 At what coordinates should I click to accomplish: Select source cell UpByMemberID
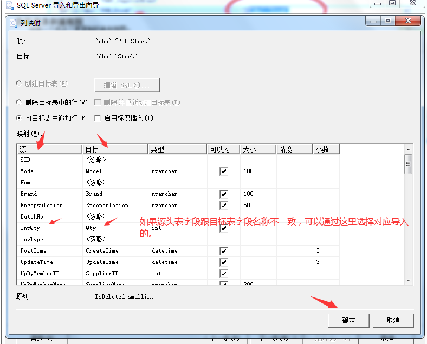[49, 274]
